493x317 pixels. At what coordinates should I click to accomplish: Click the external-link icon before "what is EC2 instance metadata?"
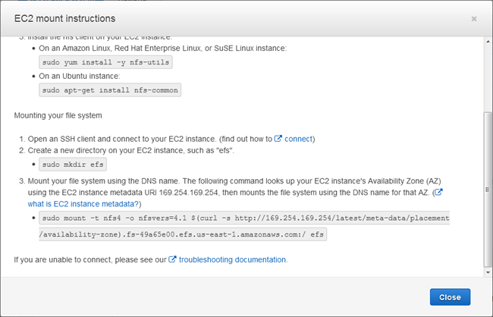click(x=438, y=193)
